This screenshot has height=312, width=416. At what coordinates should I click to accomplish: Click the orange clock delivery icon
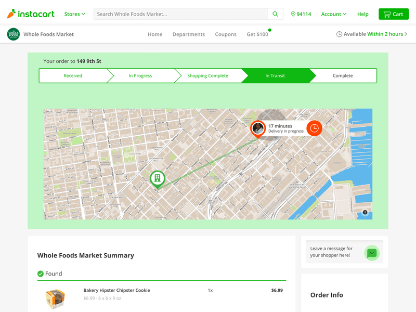[315, 128]
